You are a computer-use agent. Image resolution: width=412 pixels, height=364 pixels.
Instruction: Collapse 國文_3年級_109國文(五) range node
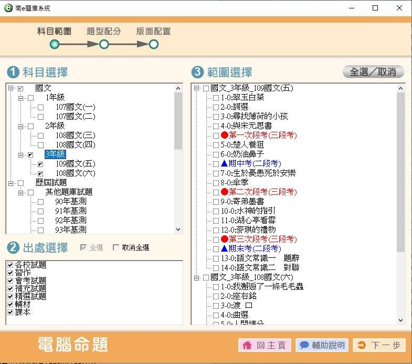196,88
